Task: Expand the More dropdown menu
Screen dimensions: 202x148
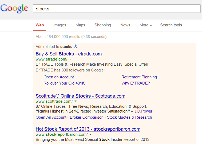Action: coord(146,25)
